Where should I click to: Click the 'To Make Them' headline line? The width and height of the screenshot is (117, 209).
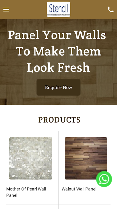pos(58,51)
